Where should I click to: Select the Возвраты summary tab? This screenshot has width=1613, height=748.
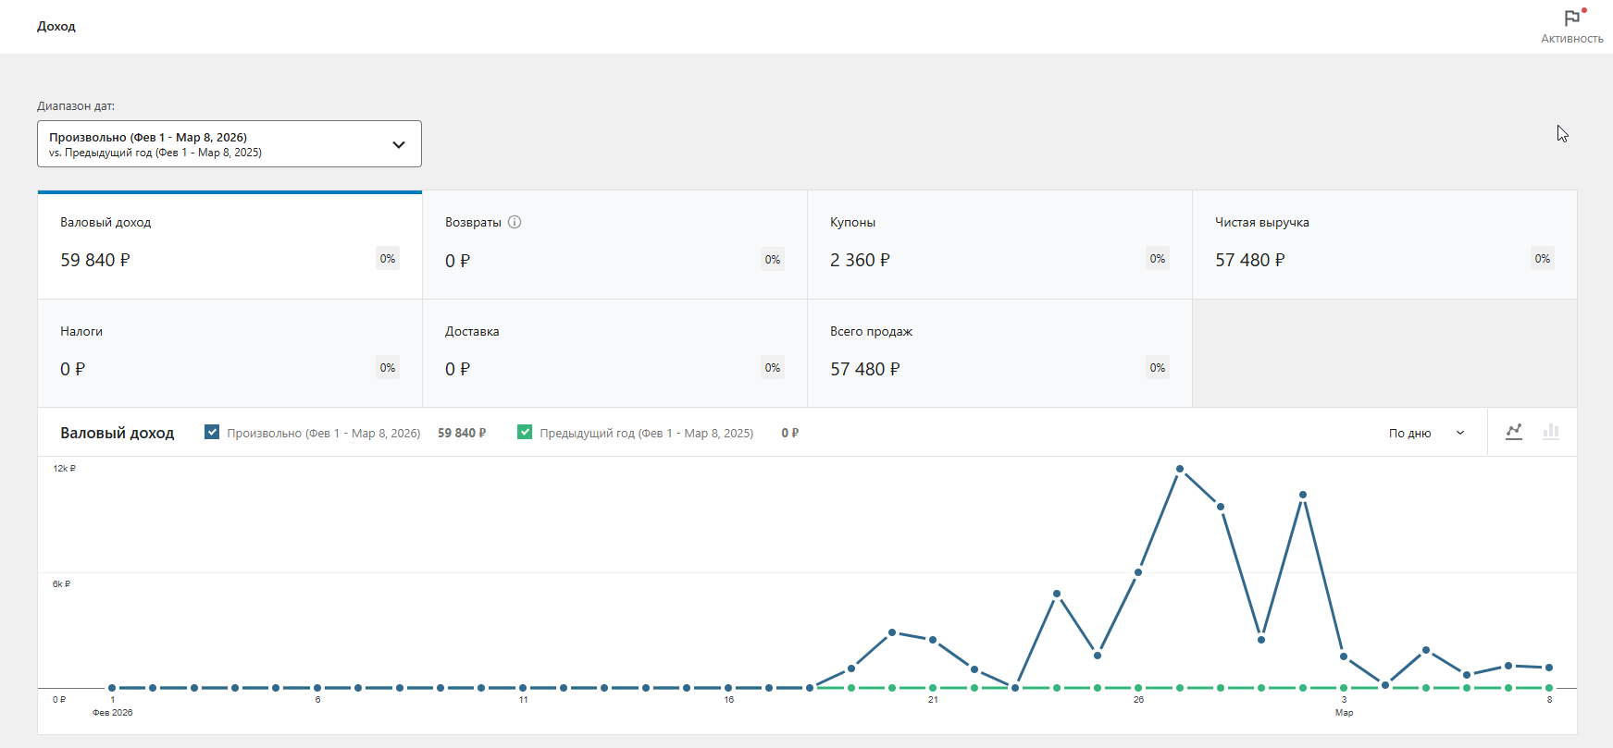click(x=614, y=245)
